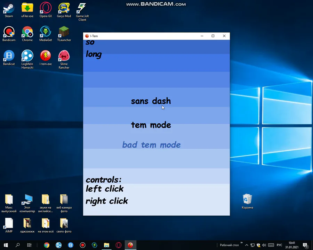The height and width of the screenshot is (250, 313).
Task: Select the I-tem.exe desktop icon
Action: pos(46,58)
